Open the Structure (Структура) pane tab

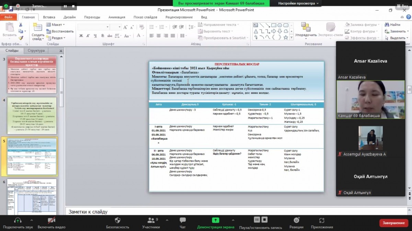(36, 51)
